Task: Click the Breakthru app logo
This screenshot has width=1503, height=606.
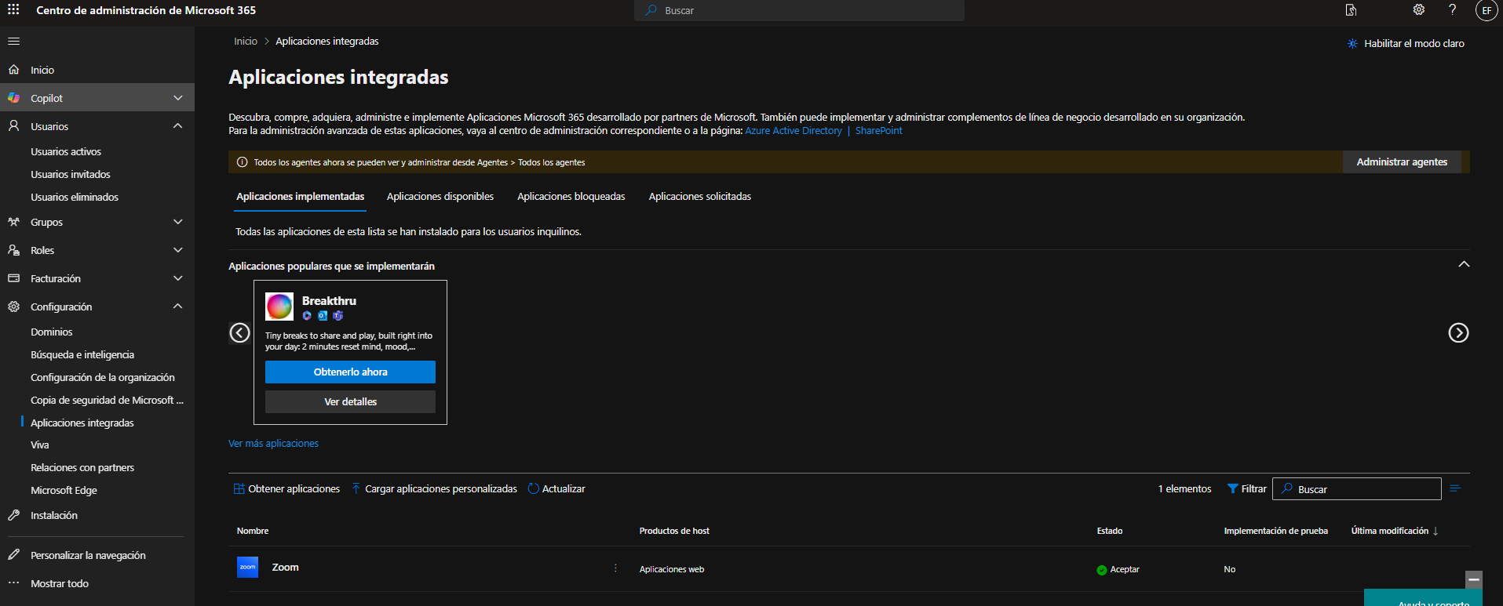Action: (279, 307)
